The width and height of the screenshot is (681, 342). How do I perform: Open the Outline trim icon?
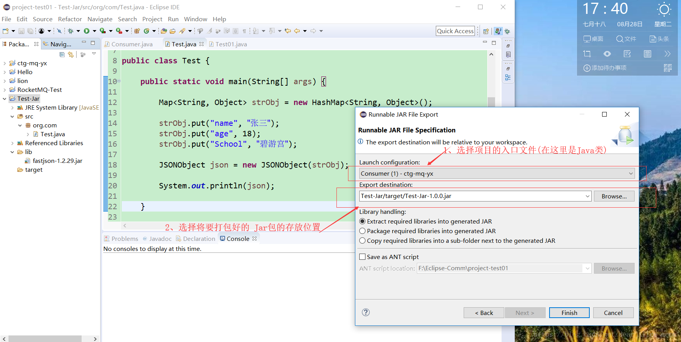(x=508, y=78)
